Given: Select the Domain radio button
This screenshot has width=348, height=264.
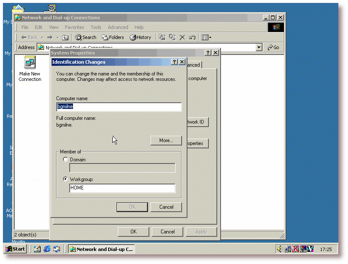Looking at the screenshot, I should 65,160.
